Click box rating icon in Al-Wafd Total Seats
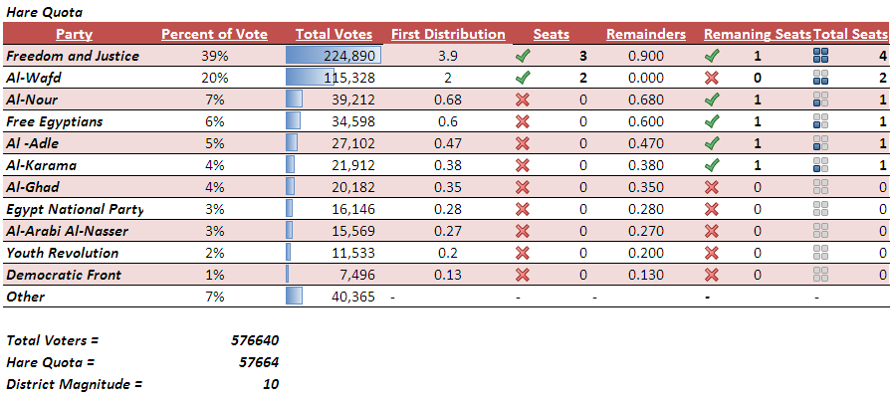891x403 pixels. click(x=821, y=78)
